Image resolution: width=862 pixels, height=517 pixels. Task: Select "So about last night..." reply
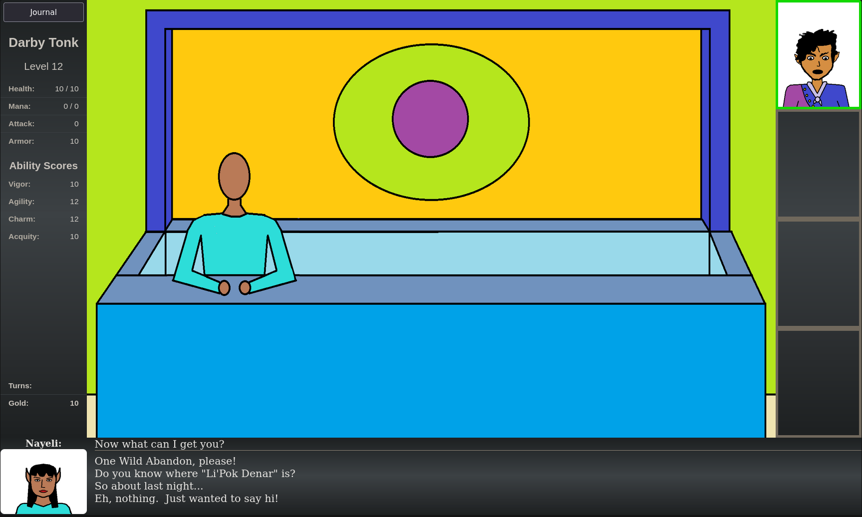149,486
